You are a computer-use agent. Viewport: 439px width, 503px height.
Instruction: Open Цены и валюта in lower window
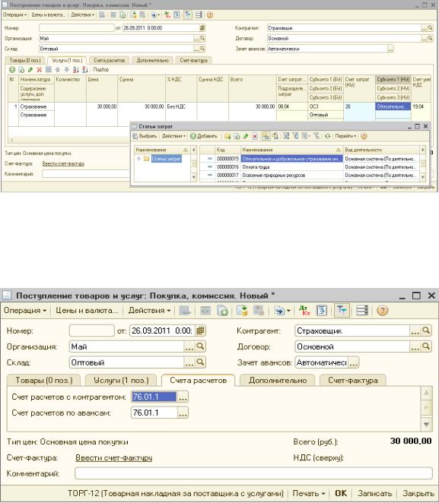point(87,311)
